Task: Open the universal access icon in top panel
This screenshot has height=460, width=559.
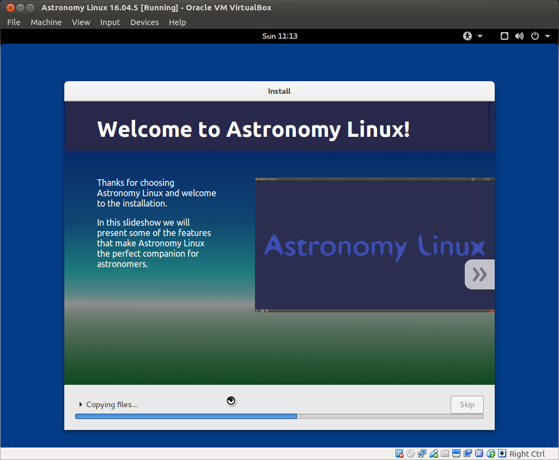Action: pyautogui.click(x=467, y=36)
